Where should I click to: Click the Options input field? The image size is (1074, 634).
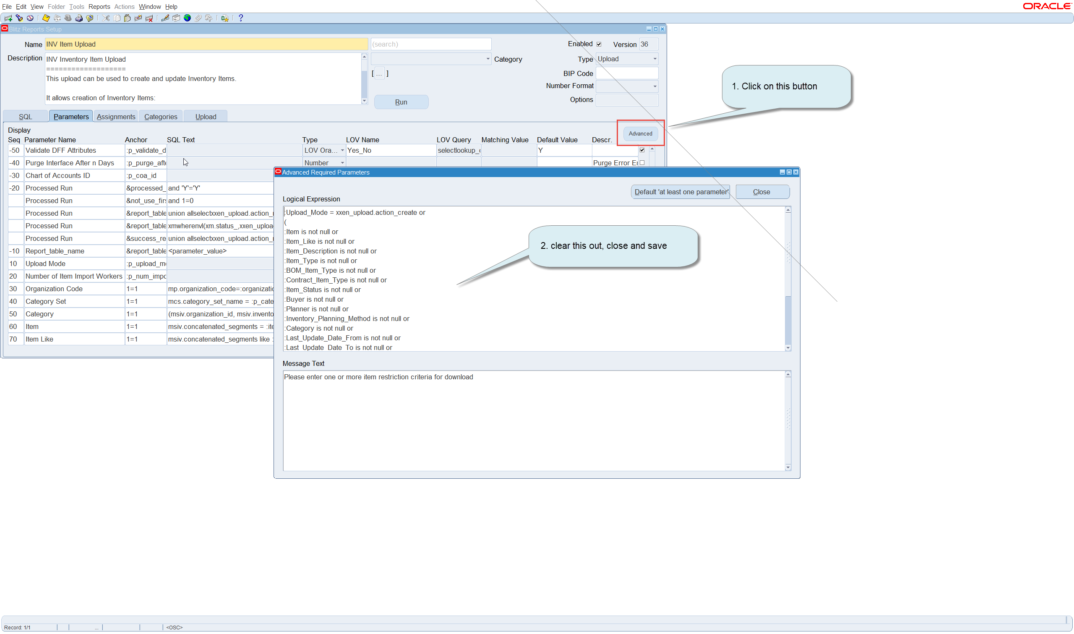tap(626, 99)
